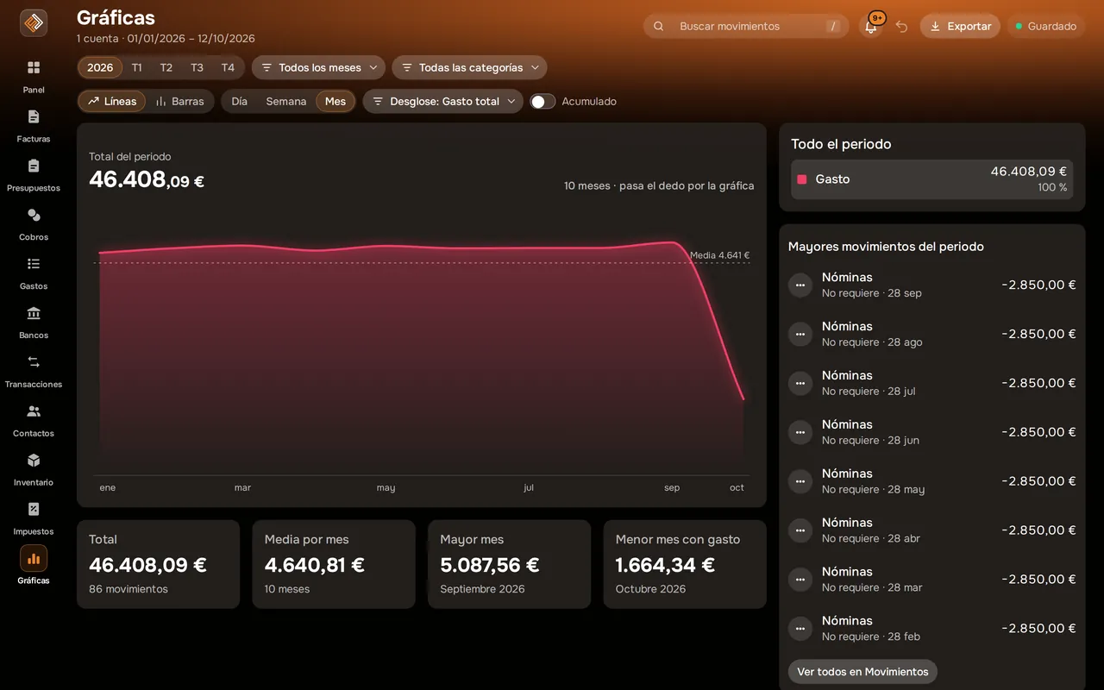Viewport: 1104px width, 690px height.
Task: Open Impuestos from the sidebar
Action: [34, 518]
